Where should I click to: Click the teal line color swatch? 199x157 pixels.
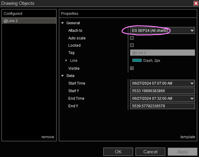coord(137,60)
